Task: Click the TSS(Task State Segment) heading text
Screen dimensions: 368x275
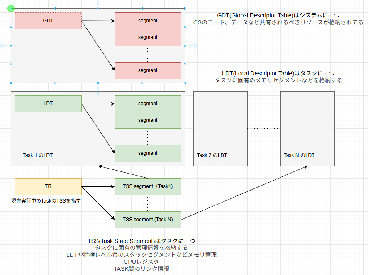Action: (141, 241)
